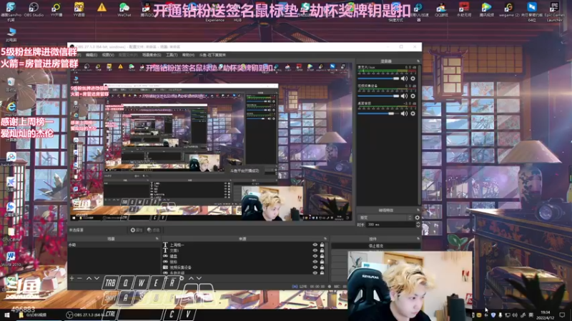Select the 小司 scene in Scenes list
The width and height of the screenshot is (572, 321).
point(114,245)
